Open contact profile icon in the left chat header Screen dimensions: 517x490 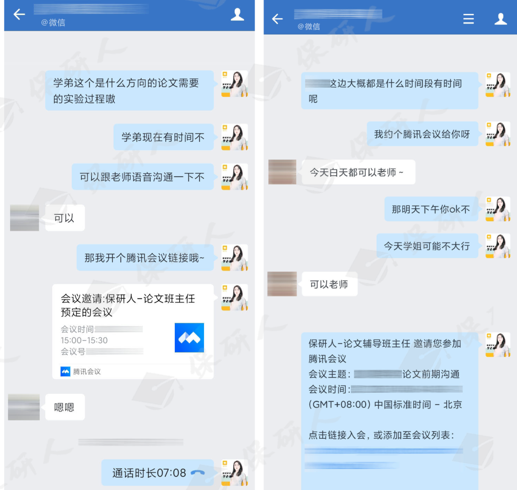[x=237, y=14]
